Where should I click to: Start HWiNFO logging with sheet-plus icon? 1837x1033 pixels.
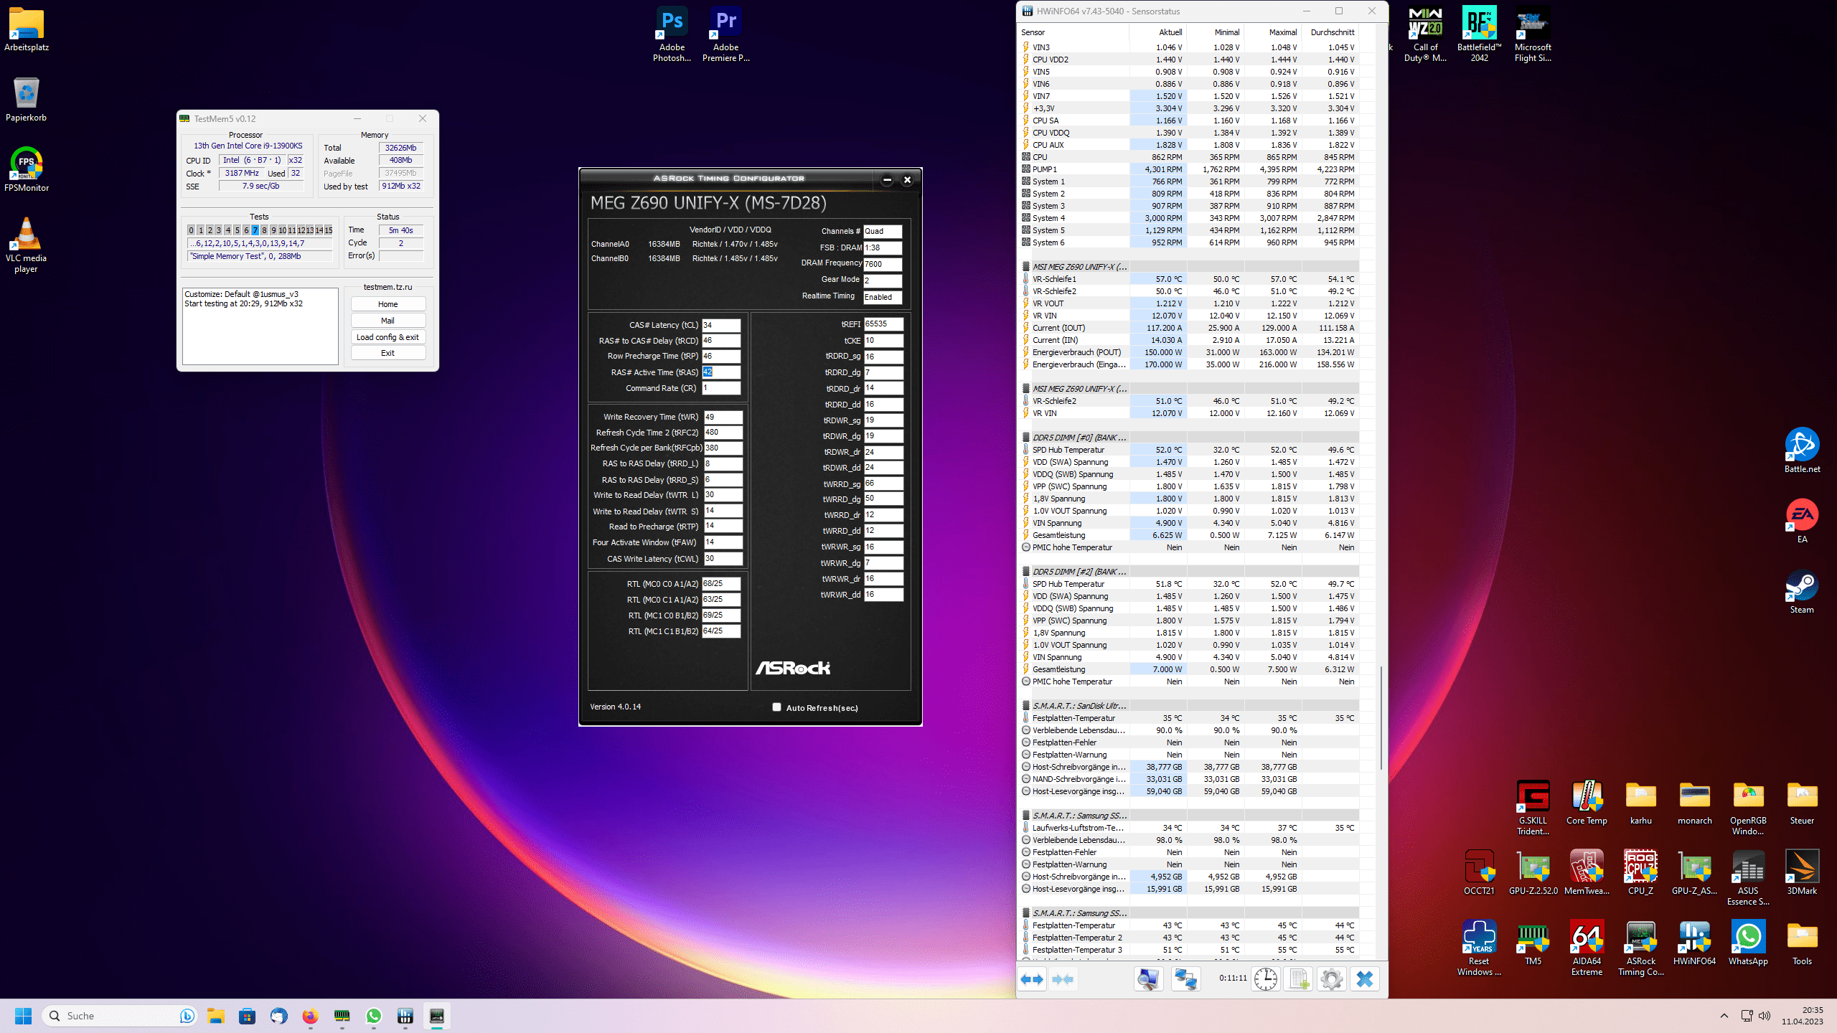1299,979
